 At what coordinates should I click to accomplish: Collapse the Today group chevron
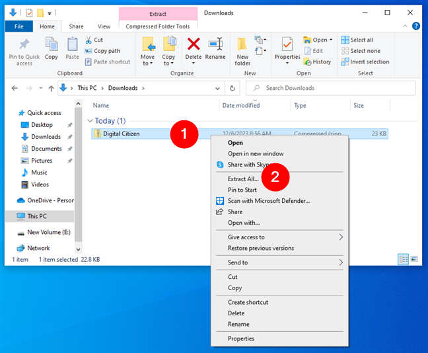[x=90, y=121]
